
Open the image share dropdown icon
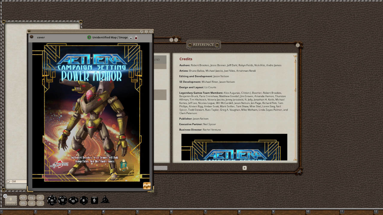(131, 37)
